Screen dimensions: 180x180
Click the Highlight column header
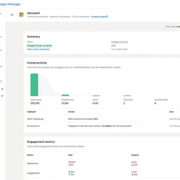click(x=31, y=112)
